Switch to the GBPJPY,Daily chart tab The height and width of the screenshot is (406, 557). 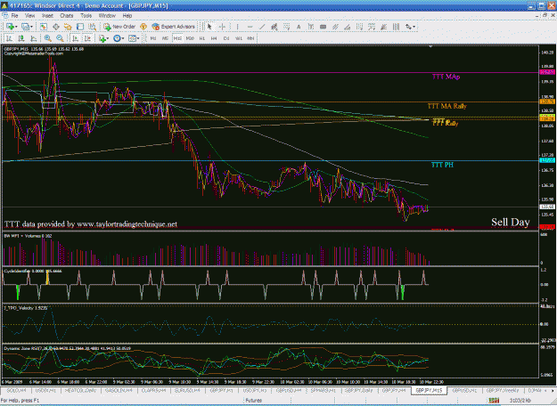pyautogui.click(x=358, y=390)
